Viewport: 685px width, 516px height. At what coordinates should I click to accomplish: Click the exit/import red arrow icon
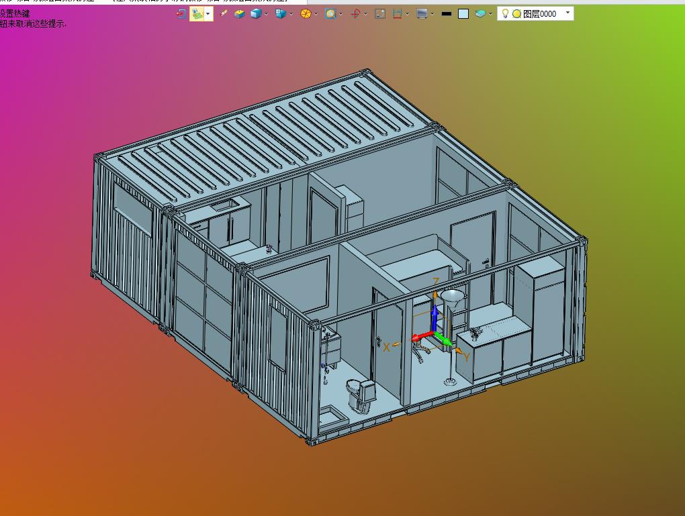point(181,14)
